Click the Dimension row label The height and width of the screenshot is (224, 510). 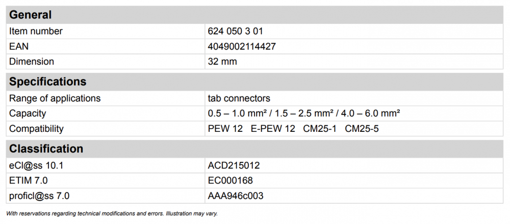[32, 62]
